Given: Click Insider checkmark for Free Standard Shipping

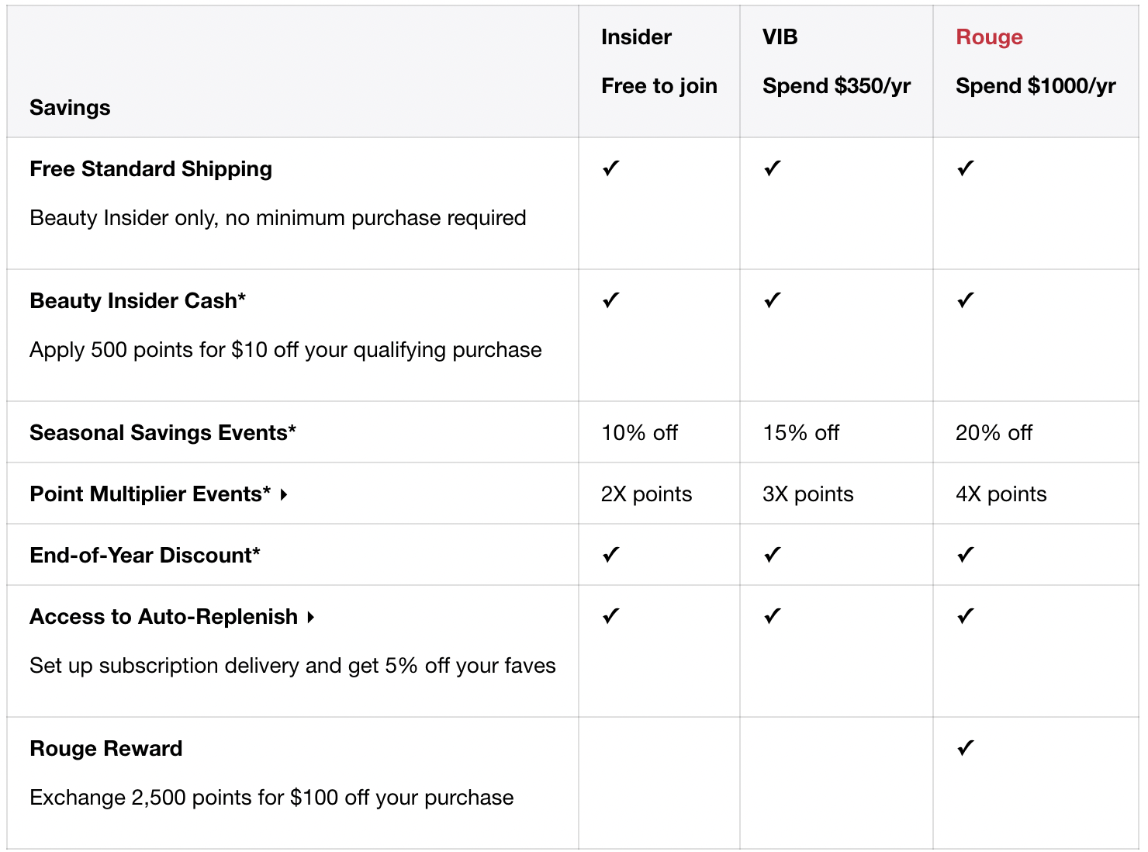Looking at the screenshot, I should 611,168.
